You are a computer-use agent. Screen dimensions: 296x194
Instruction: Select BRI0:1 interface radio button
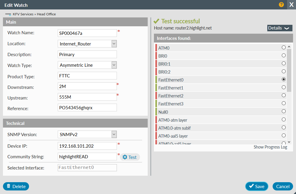pyautogui.click(x=284, y=63)
